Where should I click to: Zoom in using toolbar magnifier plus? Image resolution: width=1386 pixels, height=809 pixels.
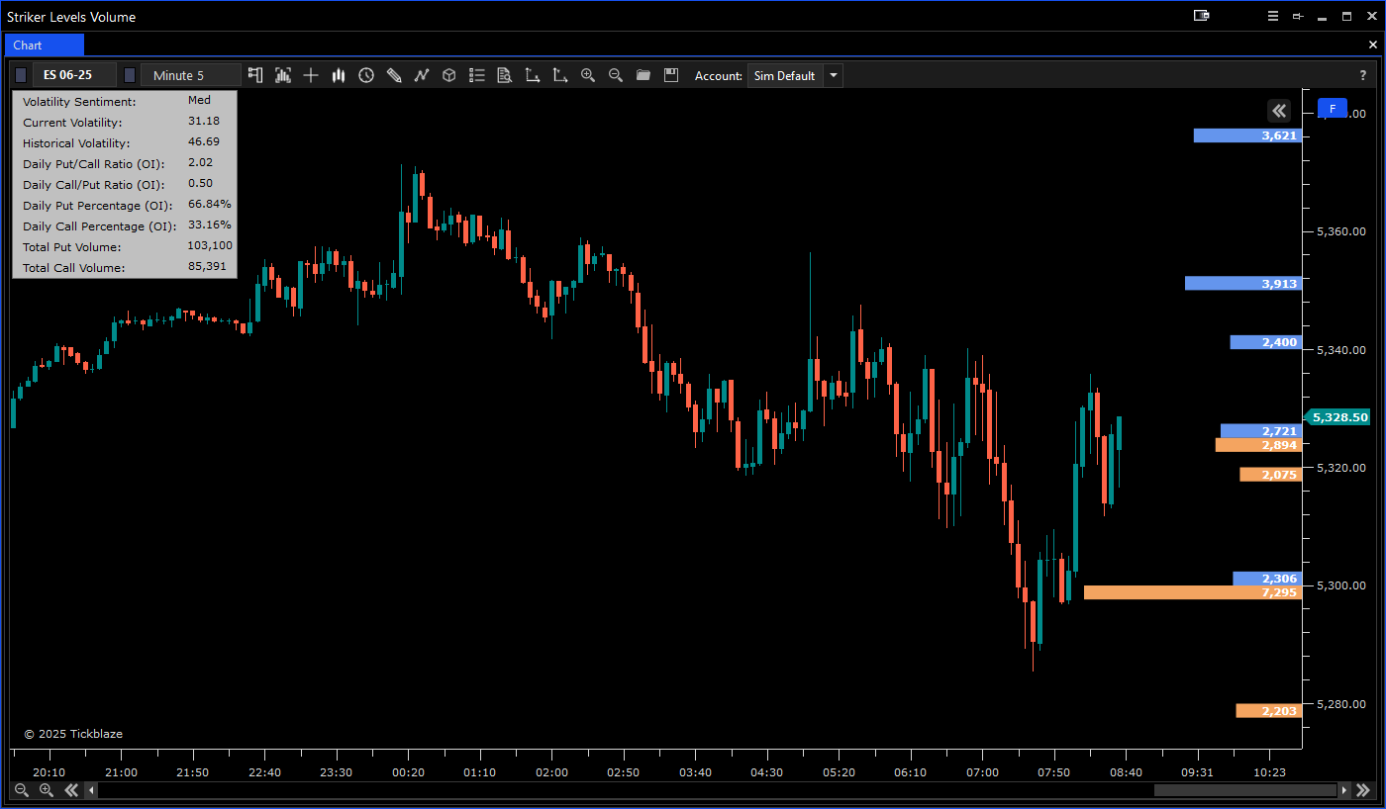pos(588,75)
